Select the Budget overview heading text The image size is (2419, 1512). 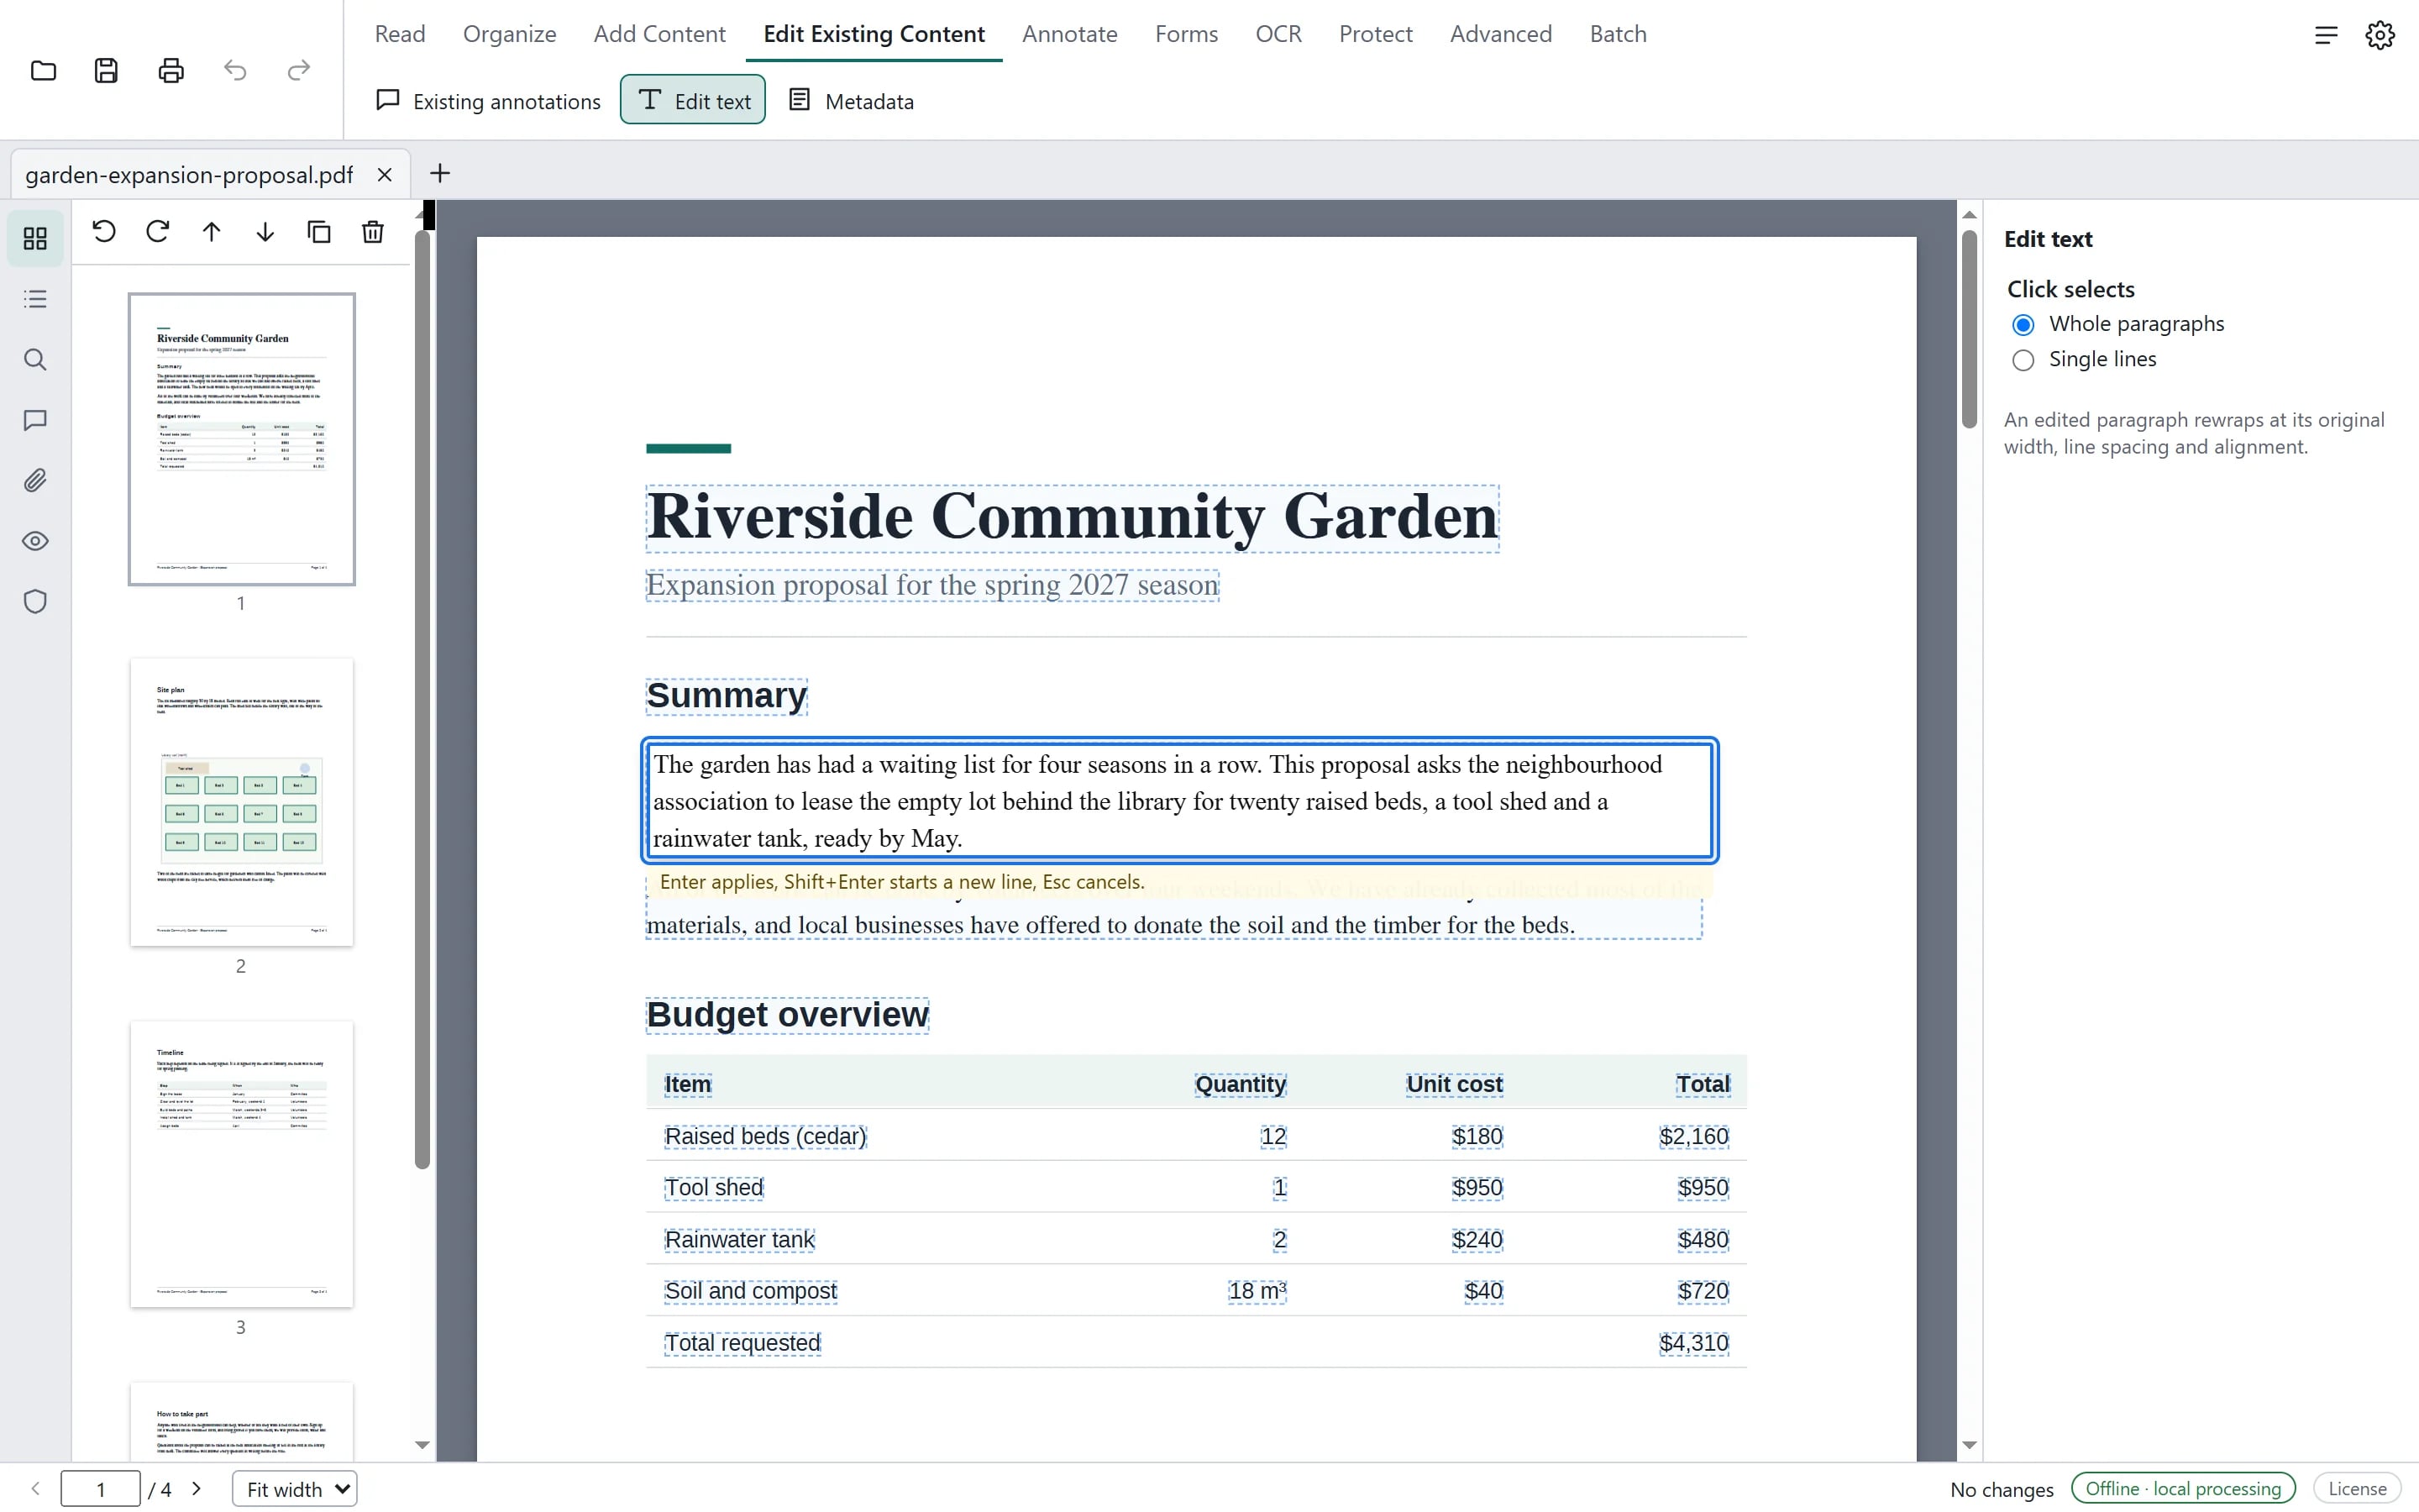788,1015
